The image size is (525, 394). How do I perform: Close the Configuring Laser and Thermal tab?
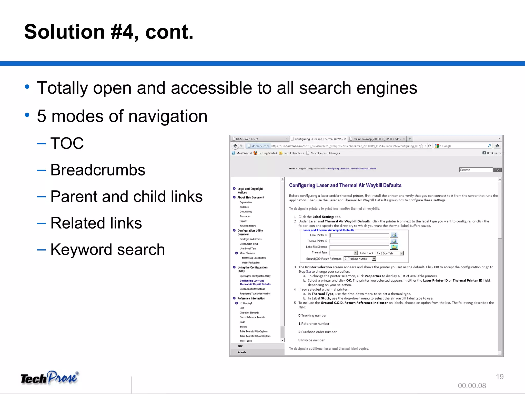345,139
